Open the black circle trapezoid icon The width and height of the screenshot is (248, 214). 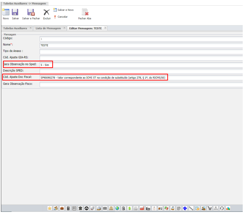(x=86, y=208)
